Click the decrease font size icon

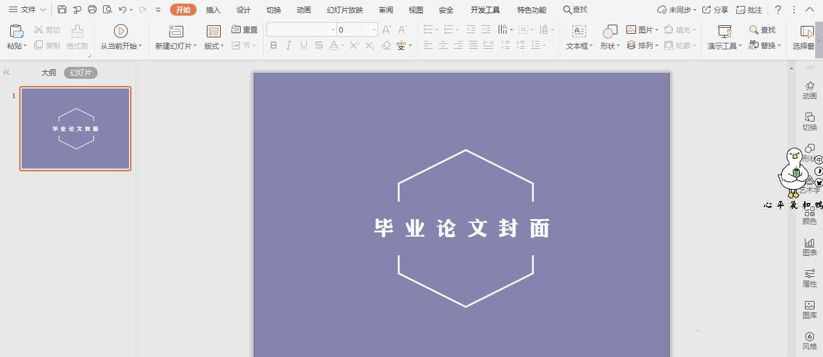pos(403,29)
